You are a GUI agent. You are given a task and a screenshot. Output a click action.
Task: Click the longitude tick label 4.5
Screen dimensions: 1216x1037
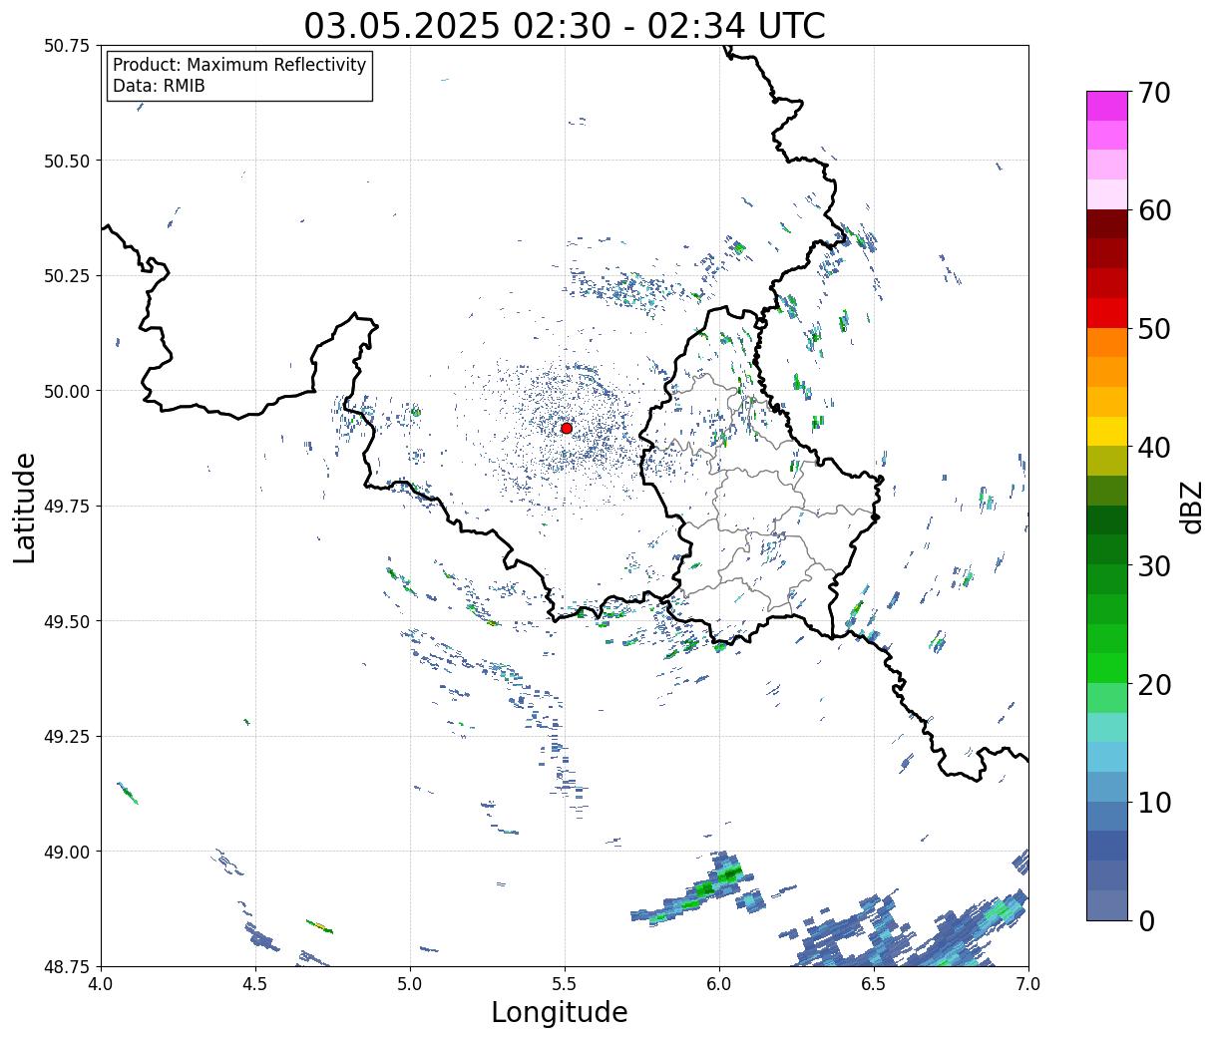point(255,983)
